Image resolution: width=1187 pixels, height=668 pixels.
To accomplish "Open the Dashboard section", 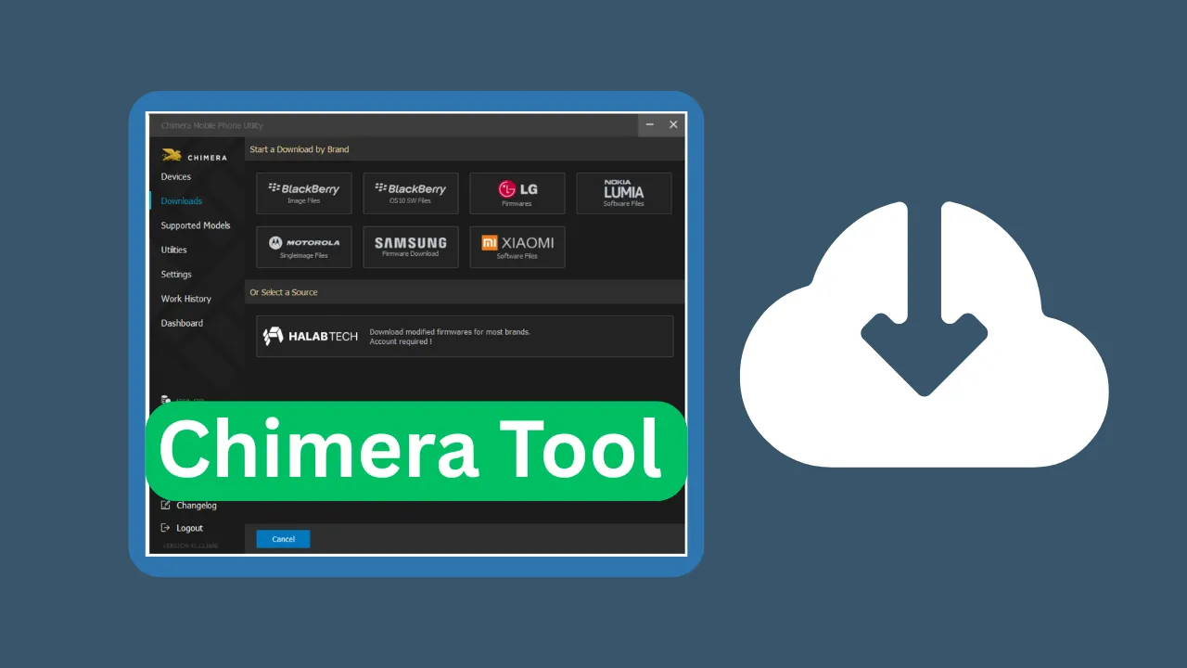I will [182, 323].
